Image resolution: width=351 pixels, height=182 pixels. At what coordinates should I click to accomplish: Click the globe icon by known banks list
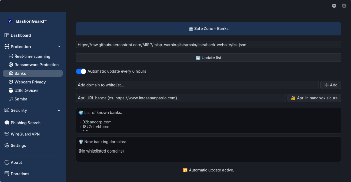81,113
